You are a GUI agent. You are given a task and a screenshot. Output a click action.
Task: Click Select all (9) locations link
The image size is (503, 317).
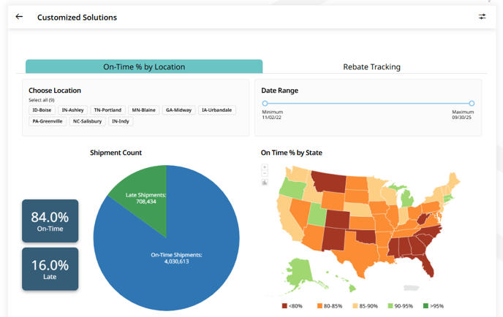pos(41,100)
